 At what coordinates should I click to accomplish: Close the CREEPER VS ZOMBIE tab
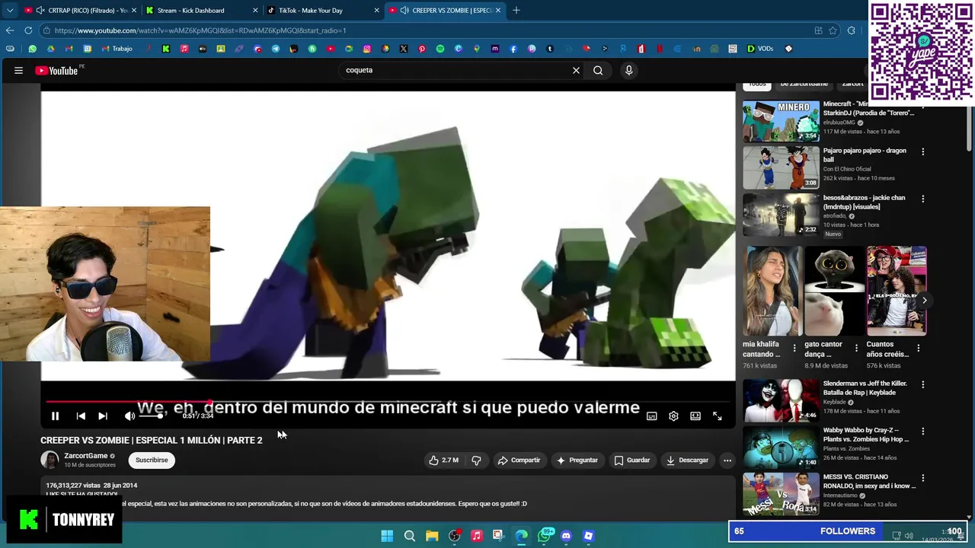498,11
